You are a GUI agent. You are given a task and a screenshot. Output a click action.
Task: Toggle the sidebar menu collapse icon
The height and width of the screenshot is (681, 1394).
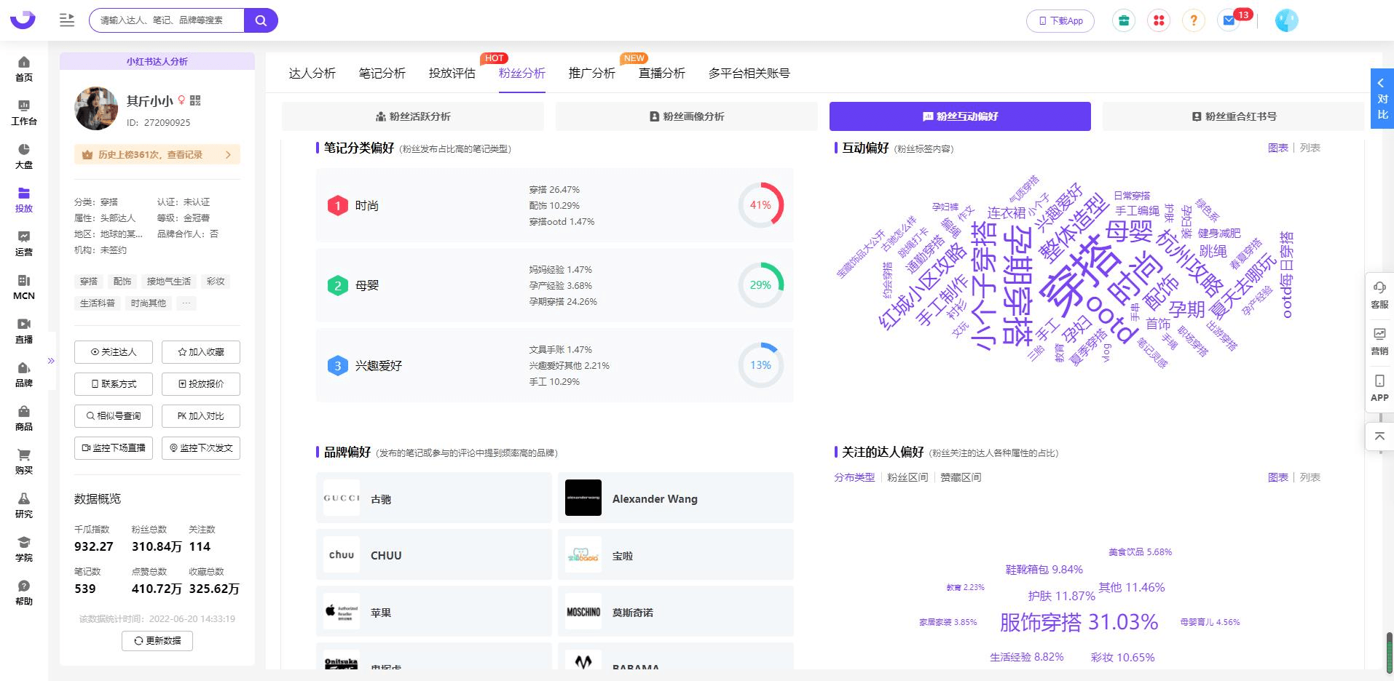[x=67, y=20]
